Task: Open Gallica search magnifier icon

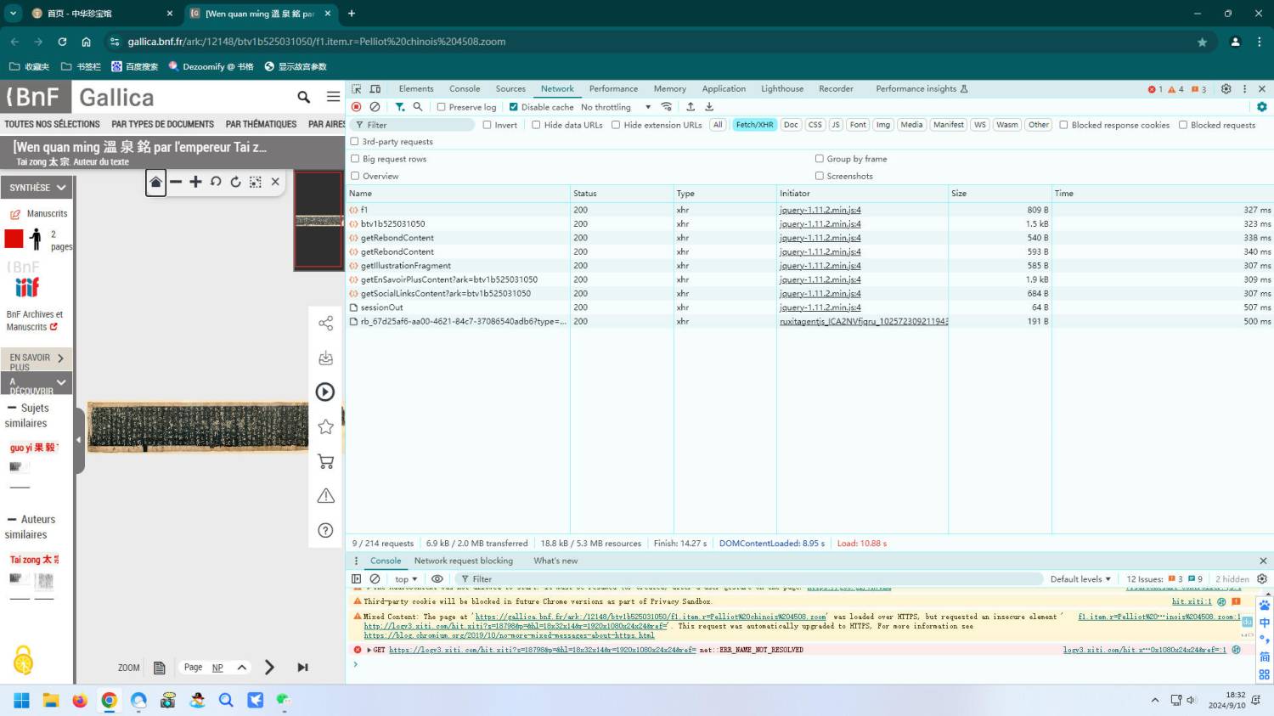Action: coord(303,97)
